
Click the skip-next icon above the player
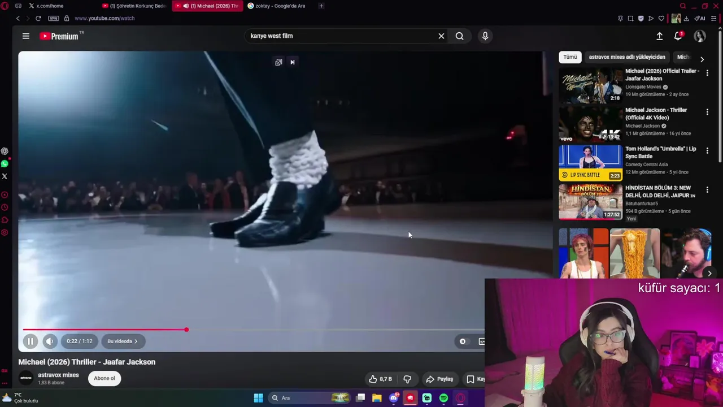(293, 62)
